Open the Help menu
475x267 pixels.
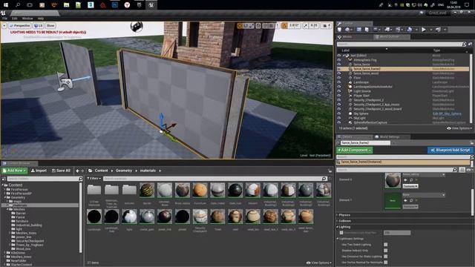[x=41, y=19]
